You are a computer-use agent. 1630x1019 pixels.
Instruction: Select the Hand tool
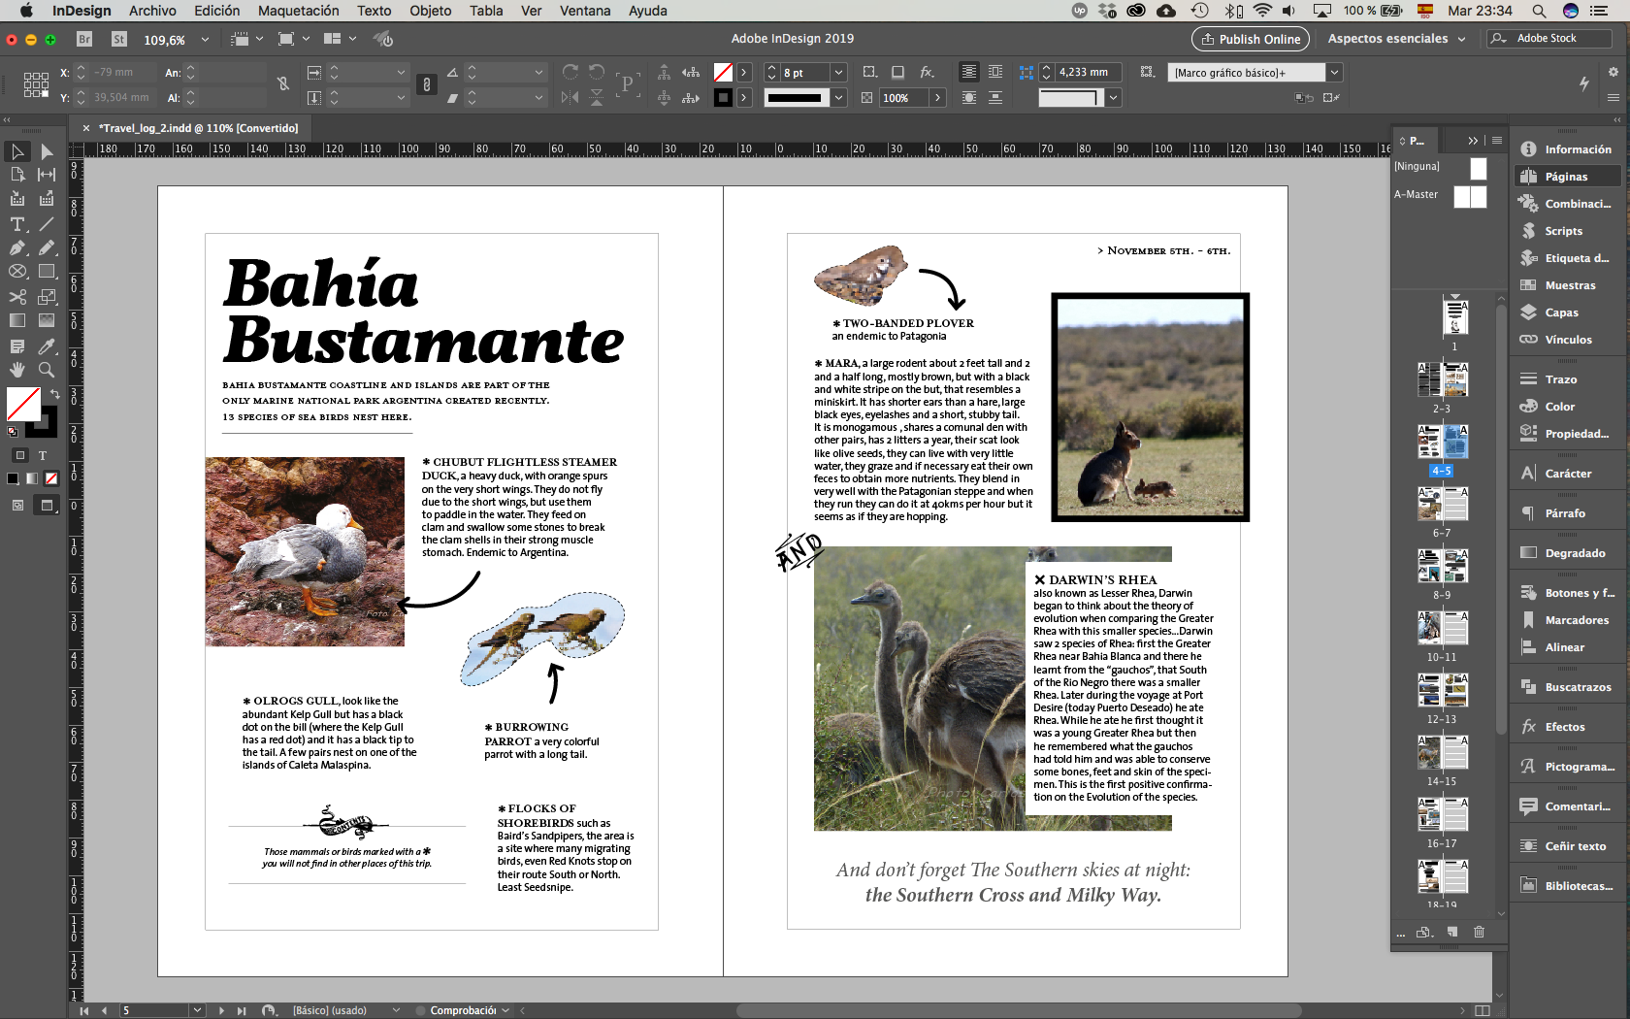pos(17,370)
